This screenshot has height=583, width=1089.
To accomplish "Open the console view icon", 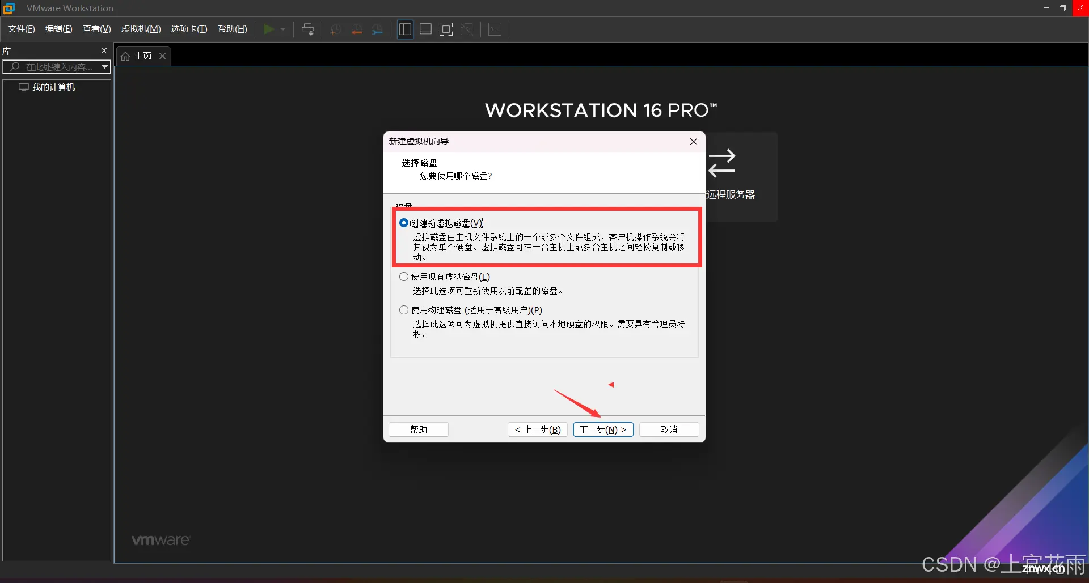I will tap(495, 29).
